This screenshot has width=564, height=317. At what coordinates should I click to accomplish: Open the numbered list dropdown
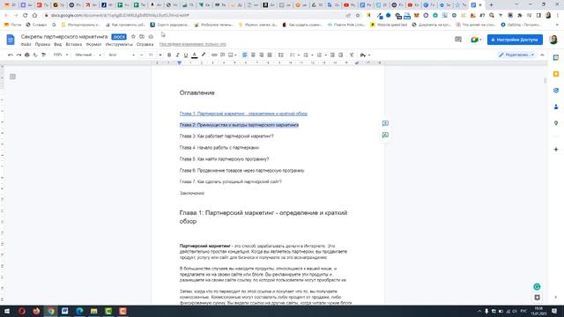pos(322,55)
